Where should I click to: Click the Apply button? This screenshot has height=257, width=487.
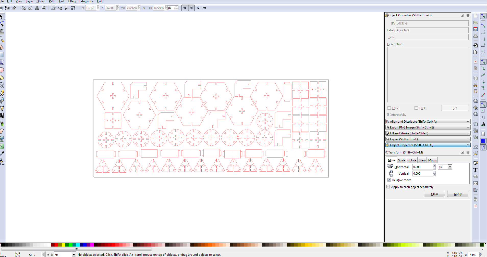pyautogui.click(x=458, y=194)
